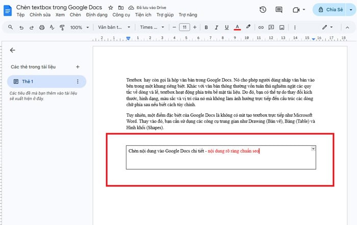Viewport: 357px width, 225px height.
Task: Select Thẻ 1 in the sidebar
Action: click(47, 82)
